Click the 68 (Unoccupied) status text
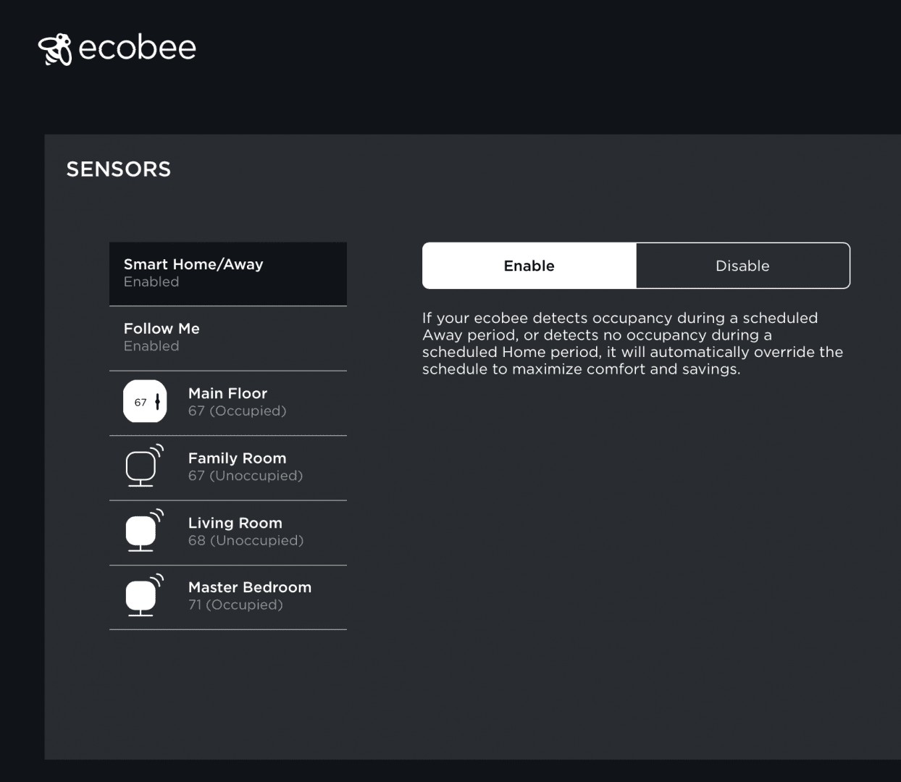The image size is (901, 782). coord(246,541)
